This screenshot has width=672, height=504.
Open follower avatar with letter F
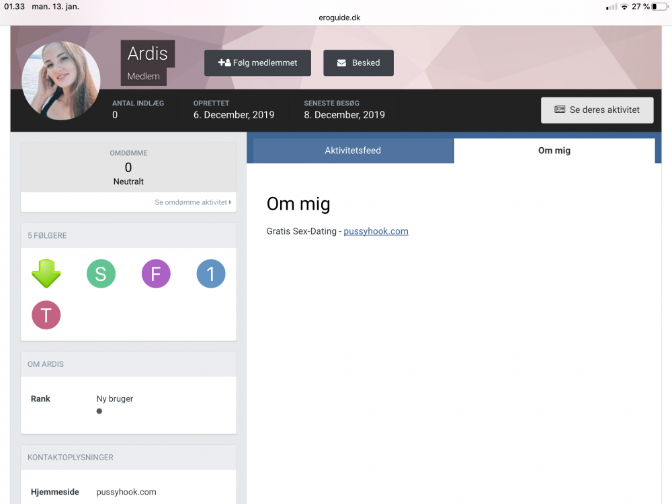[156, 274]
